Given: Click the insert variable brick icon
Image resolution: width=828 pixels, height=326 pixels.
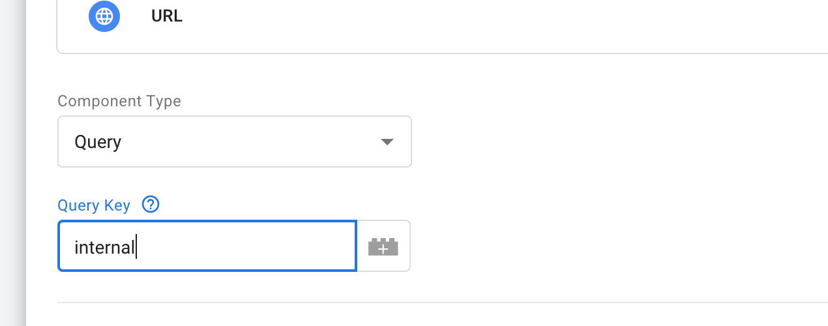Looking at the screenshot, I should tap(383, 246).
